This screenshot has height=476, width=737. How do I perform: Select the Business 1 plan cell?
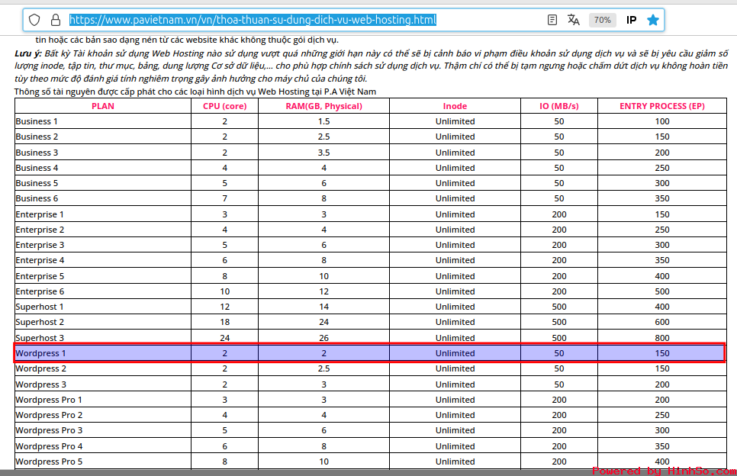click(x=103, y=121)
